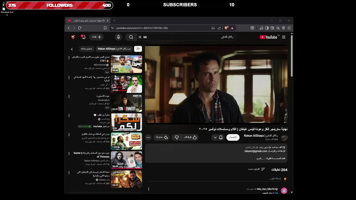Open the Leon Kennedy 20:47 video thumbnail
This screenshot has height=200, width=356.
127,103
